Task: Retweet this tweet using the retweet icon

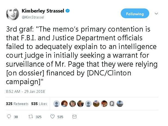Action: 31,117
